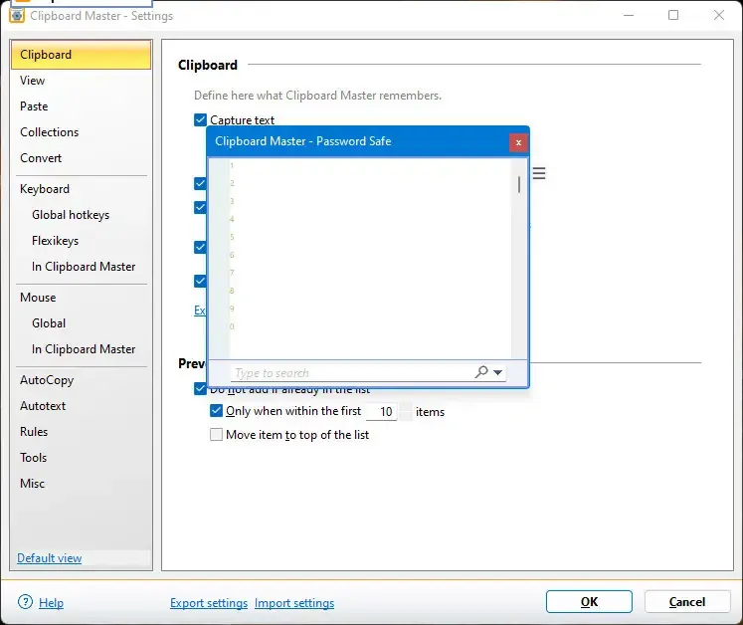The image size is (743, 625).
Task: Enable Move item to top of the list
Action: point(216,434)
